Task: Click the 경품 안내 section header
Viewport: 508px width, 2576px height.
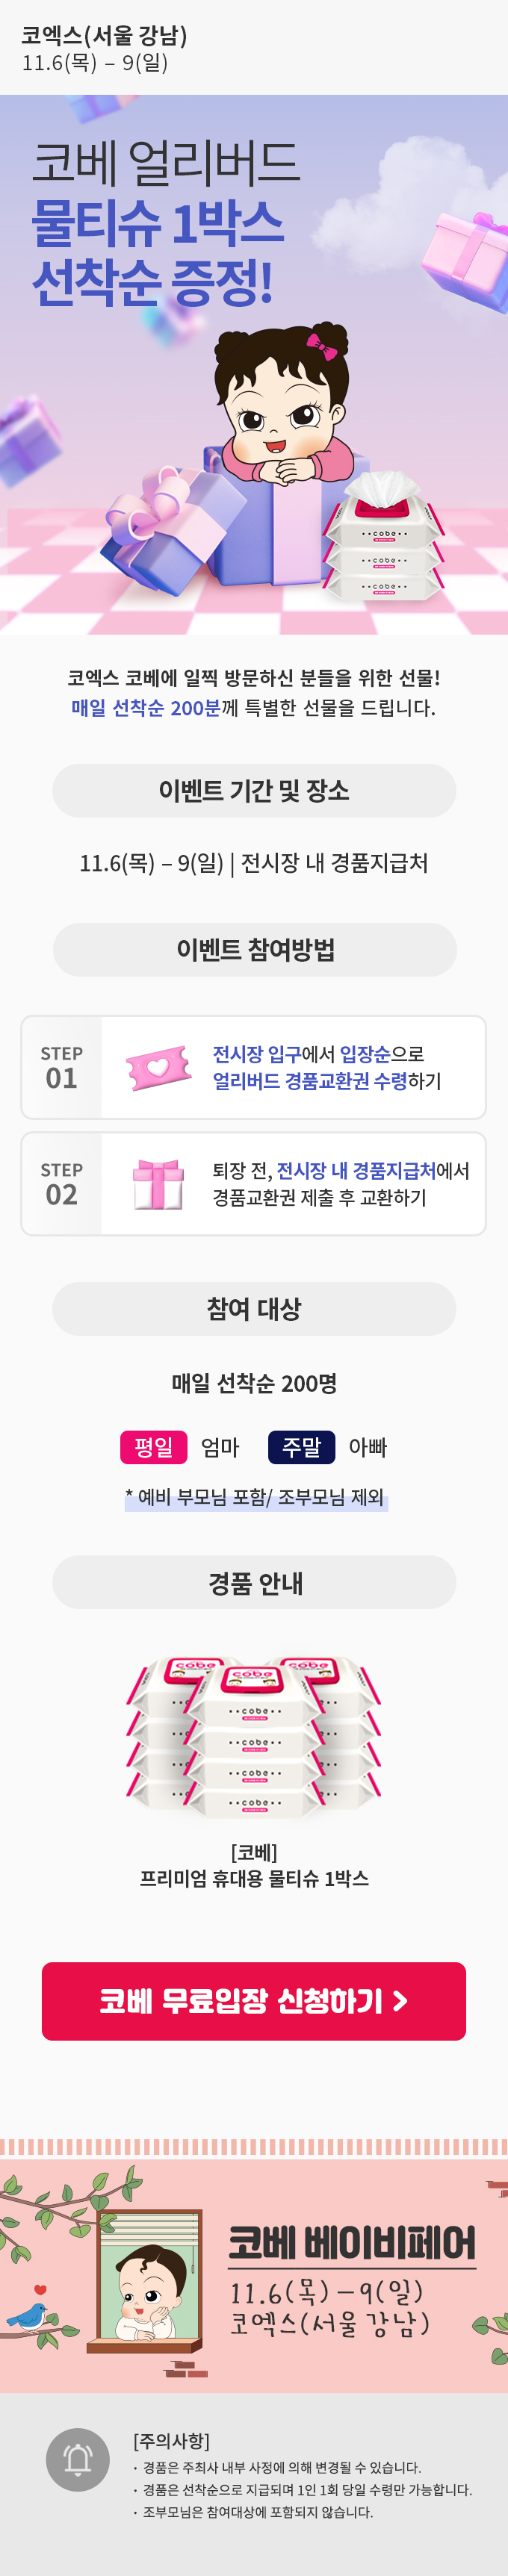Action: [x=254, y=1583]
